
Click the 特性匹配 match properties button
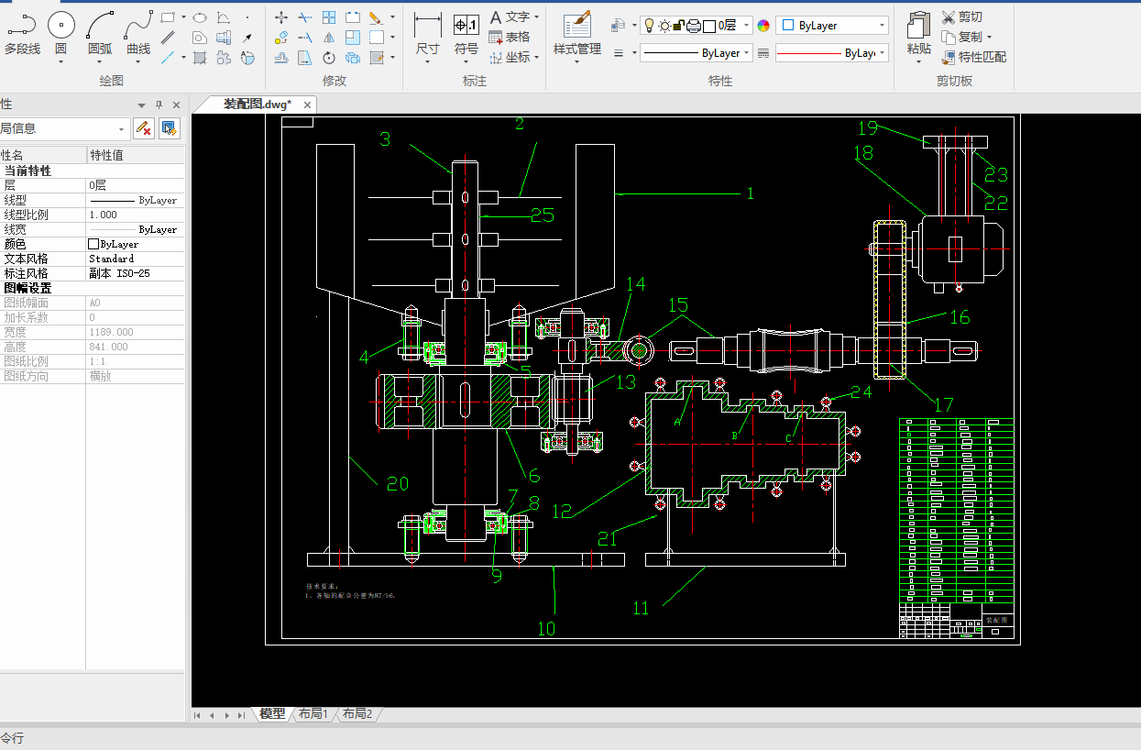click(x=973, y=57)
